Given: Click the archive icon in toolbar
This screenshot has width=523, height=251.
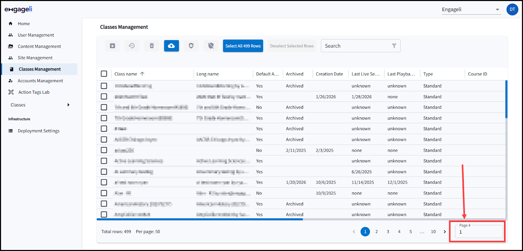Looking at the screenshot, I should click(112, 46).
